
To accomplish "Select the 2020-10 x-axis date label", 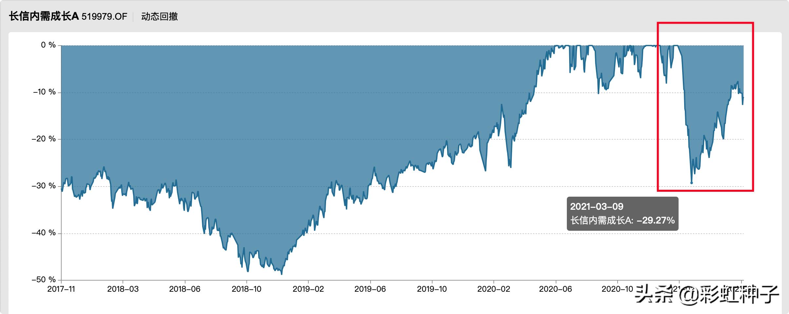I will tap(617, 289).
